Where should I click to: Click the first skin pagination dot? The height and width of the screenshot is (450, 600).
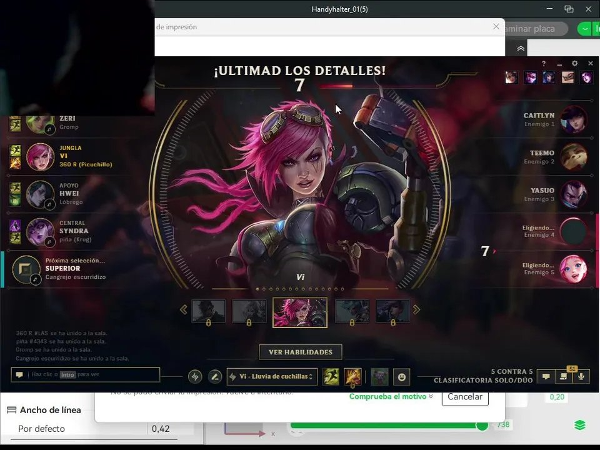point(257,289)
